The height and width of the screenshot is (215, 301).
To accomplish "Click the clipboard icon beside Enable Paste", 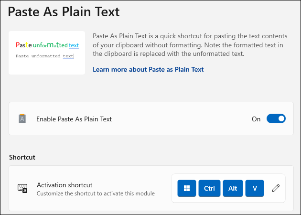I will (x=22, y=118).
